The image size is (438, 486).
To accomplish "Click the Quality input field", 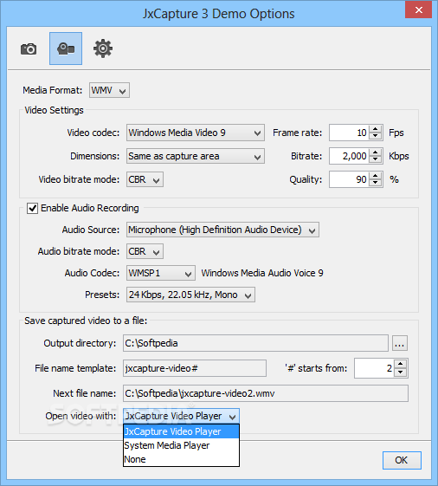I will click(350, 180).
